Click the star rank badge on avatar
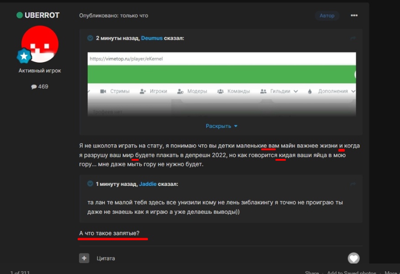The height and width of the screenshot is (274, 400). (24, 57)
